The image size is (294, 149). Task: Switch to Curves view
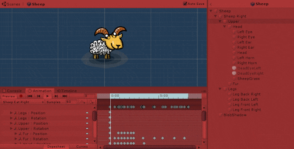pos(82,147)
